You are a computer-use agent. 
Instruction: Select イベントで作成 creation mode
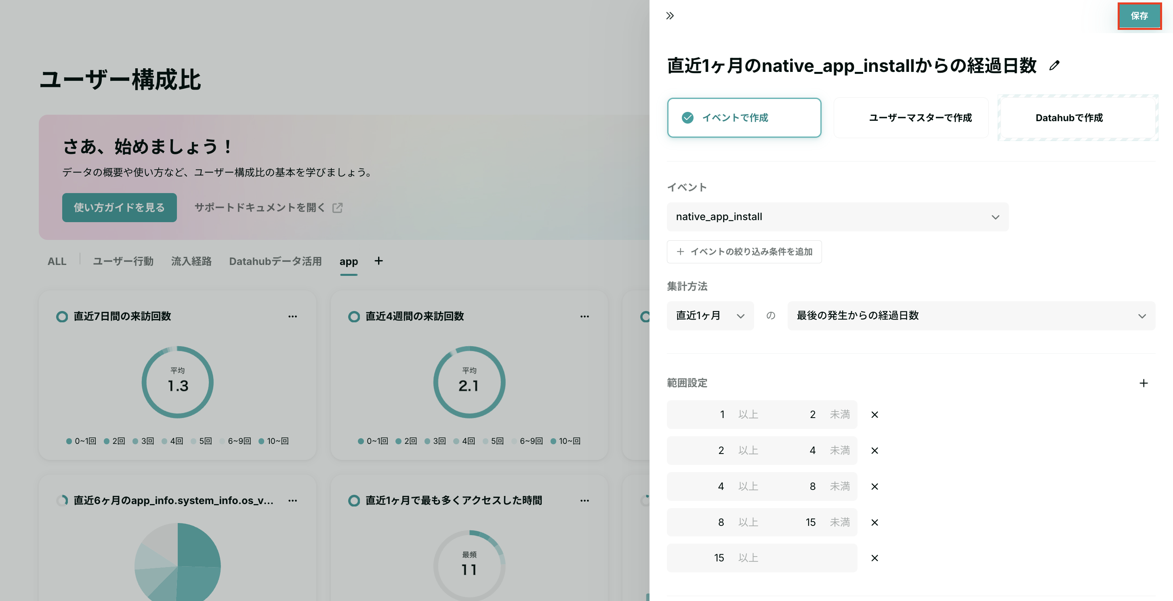744,118
